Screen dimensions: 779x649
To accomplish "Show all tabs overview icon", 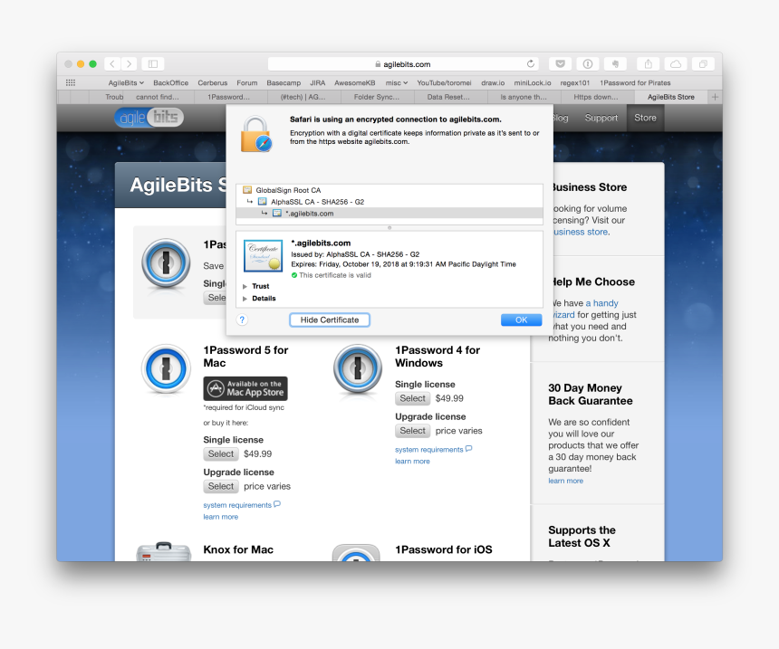I will pyautogui.click(x=703, y=64).
